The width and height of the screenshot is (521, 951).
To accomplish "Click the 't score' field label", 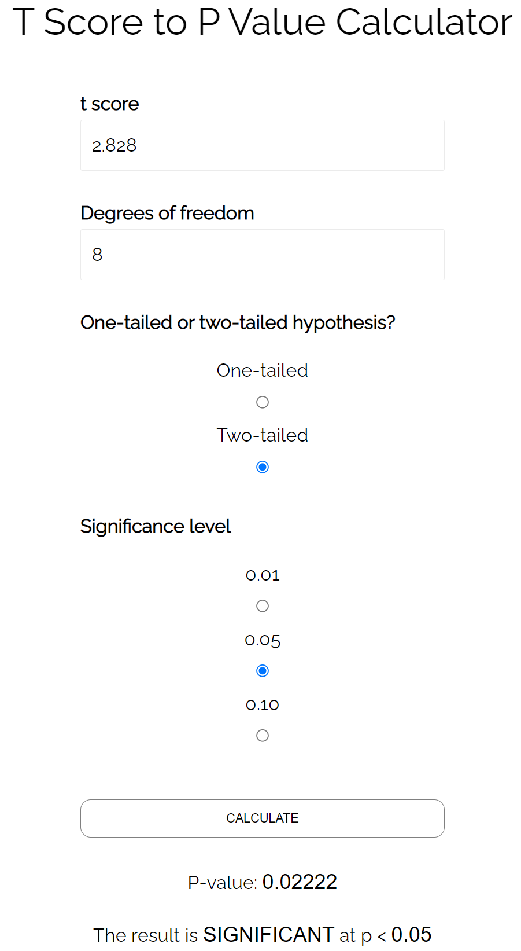I will coord(109,104).
